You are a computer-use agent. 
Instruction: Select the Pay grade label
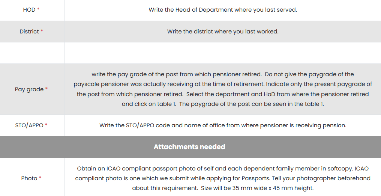pyautogui.click(x=29, y=89)
